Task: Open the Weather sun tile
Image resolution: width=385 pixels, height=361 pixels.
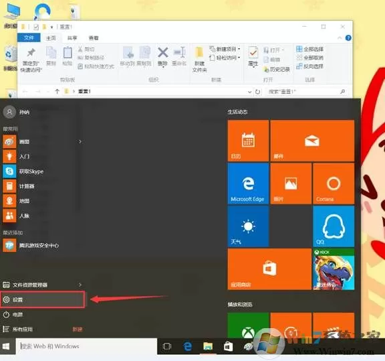Action: 248,226
